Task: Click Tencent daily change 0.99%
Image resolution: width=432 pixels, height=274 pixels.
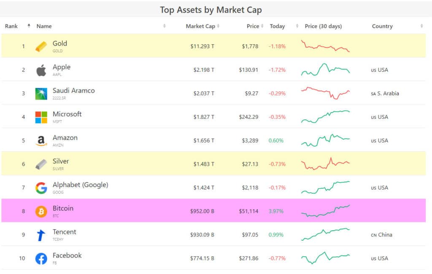Action: coord(276,235)
